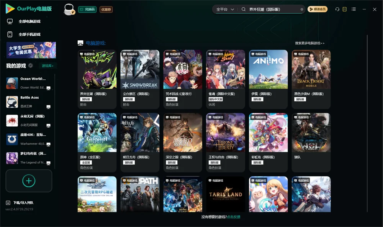Open the Astro Gaze 深空之眼 card
The width and height of the screenshot is (383, 227).
[x=183, y=143]
